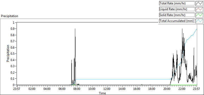The image size is (204, 95).
Task: Click the 23:57 start time axis label
Action: (x=17, y=89)
